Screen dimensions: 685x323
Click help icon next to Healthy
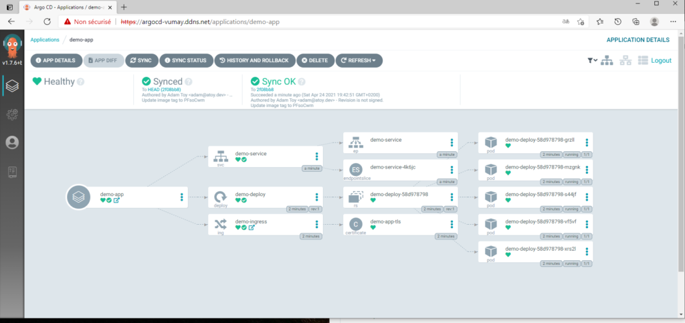(x=80, y=82)
